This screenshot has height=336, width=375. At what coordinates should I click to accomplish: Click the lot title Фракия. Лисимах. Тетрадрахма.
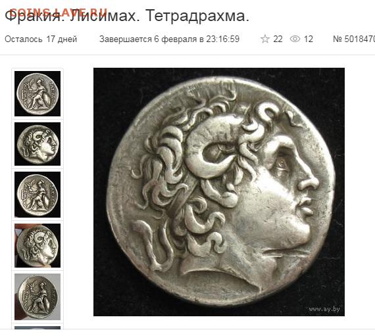[x=127, y=16]
